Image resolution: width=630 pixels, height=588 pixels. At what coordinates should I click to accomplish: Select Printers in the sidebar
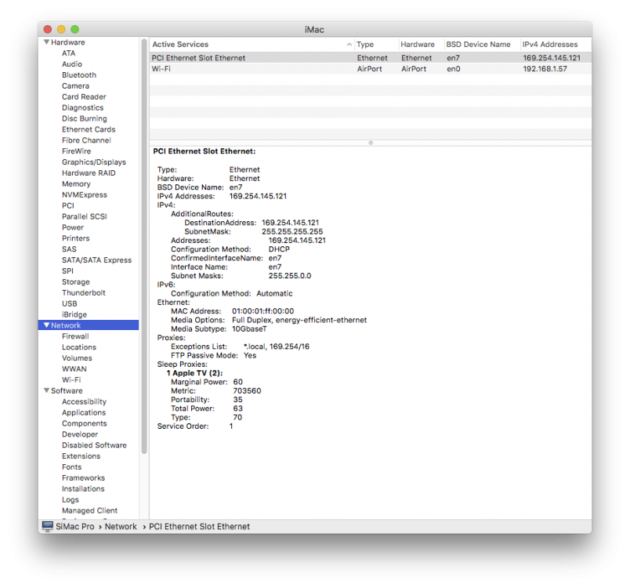click(75, 238)
